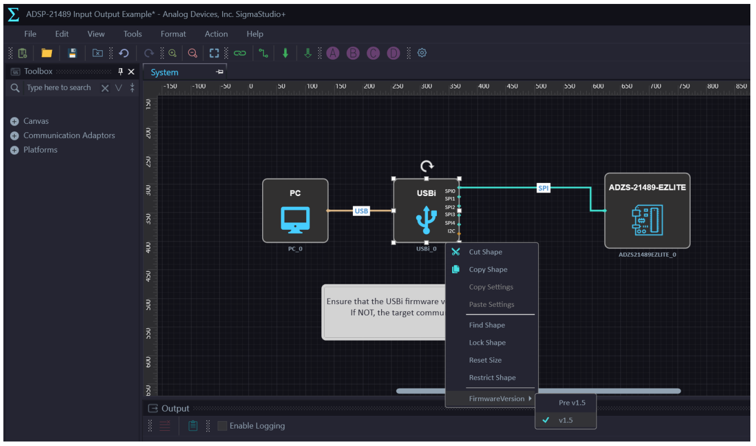This screenshot has height=446, width=756.
Task: Clear the toolbox search with X
Action: coord(105,88)
